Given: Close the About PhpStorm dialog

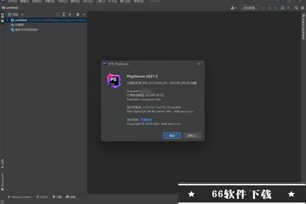Looking at the screenshot, I should tap(199, 64).
